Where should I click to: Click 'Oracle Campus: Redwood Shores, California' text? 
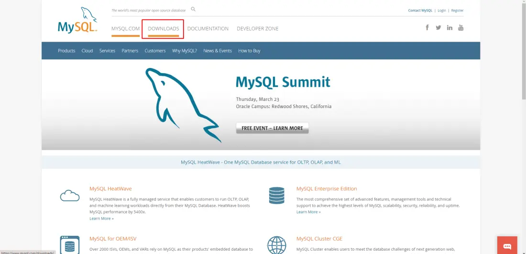(x=284, y=106)
